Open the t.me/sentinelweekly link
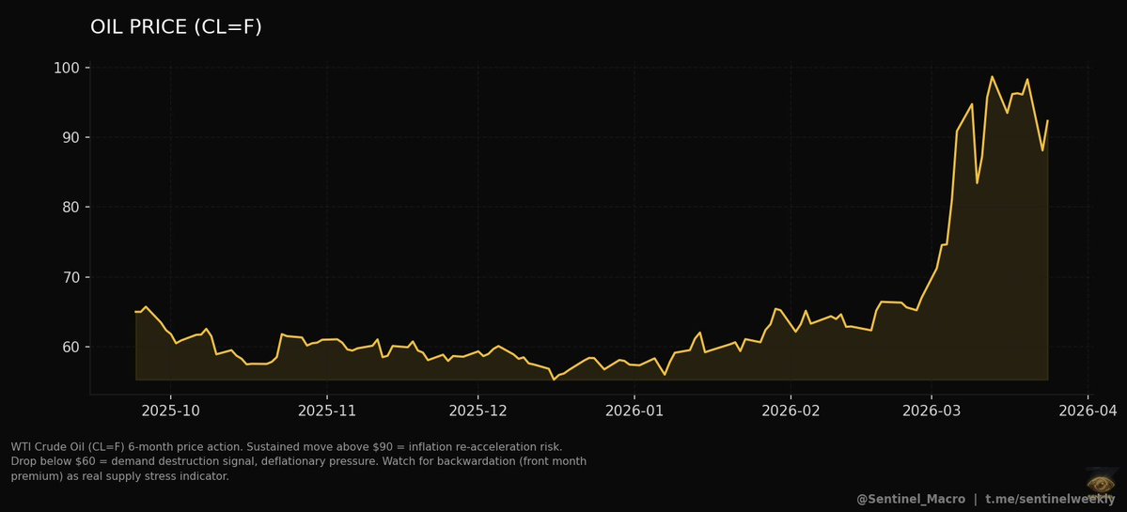 click(1050, 499)
